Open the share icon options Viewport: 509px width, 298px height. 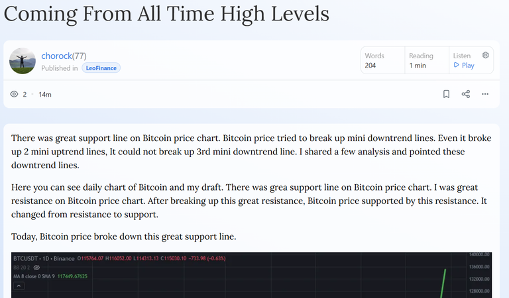(465, 94)
